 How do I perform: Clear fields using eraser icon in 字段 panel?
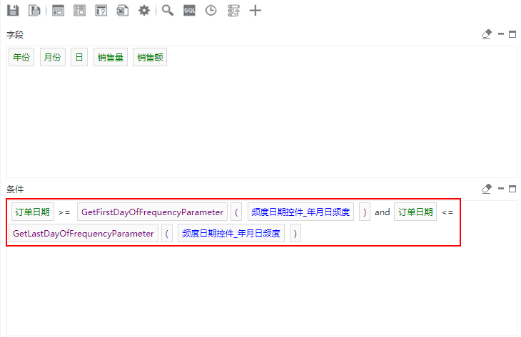pyautogui.click(x=487, y=34)
